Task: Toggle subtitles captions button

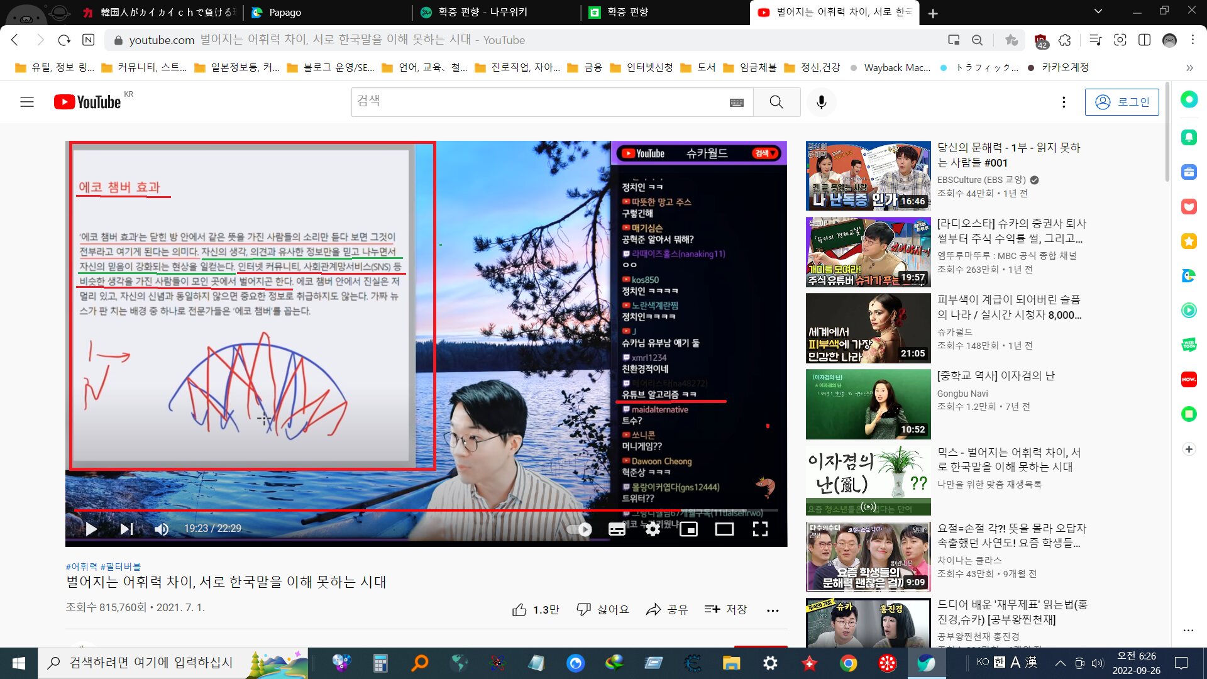Action: click(617, 529)
